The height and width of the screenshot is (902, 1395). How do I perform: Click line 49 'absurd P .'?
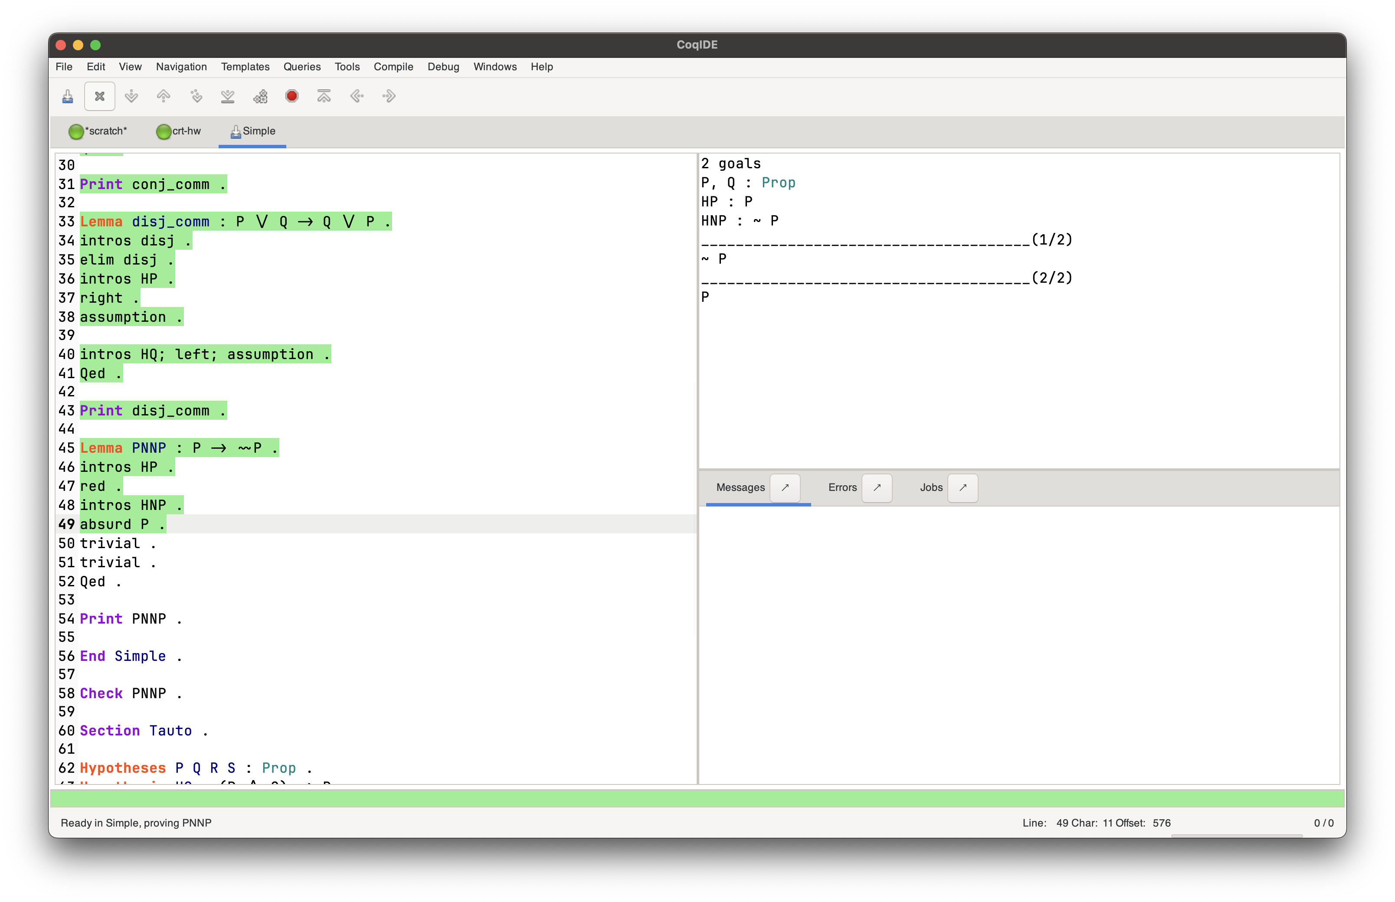(x=122, y=524)
